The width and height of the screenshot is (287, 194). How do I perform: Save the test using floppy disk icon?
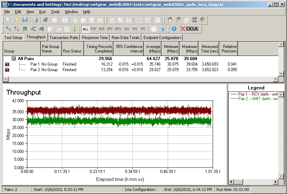[x=25, y=20]
